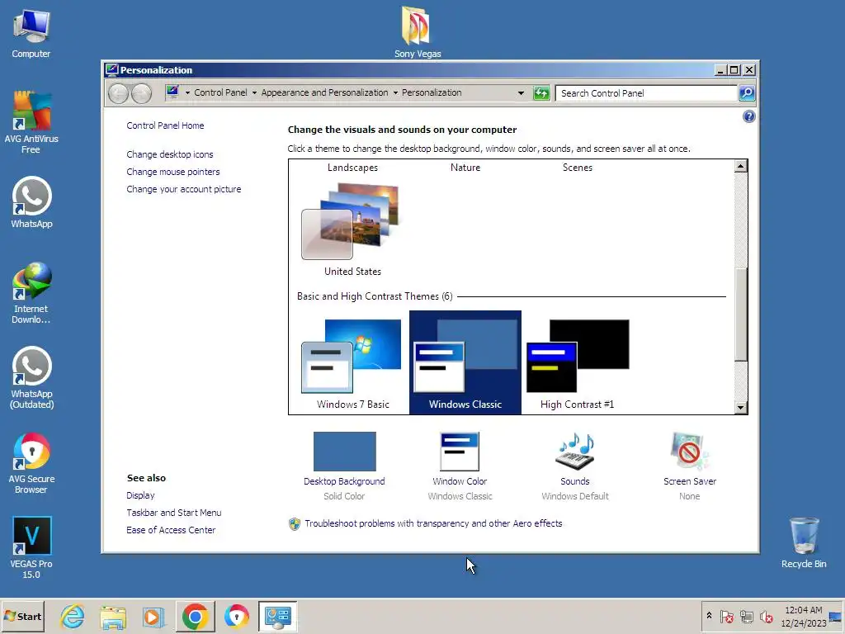Click the taskbar clock showing 12:04 AM
This screenshot has width=845, height=634.
pos(804,616)
